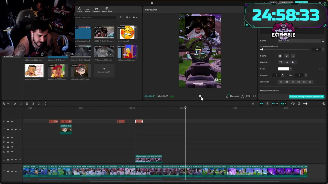This screenshot has width=328, height=184.
Task: Expand the text color dropdown arrow
Action: [291, 69]
